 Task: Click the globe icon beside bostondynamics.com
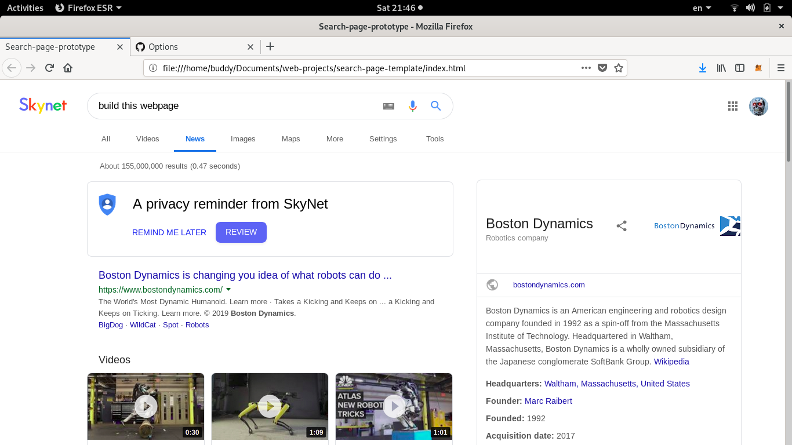[492, 284]
